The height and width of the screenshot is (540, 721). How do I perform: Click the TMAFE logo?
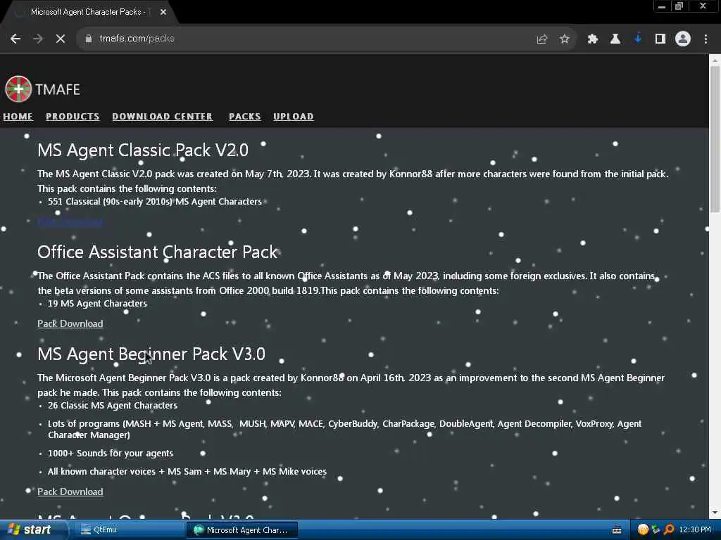42,89
